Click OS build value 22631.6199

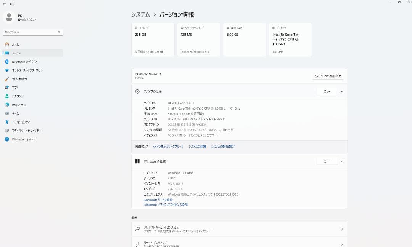(175, 189)
